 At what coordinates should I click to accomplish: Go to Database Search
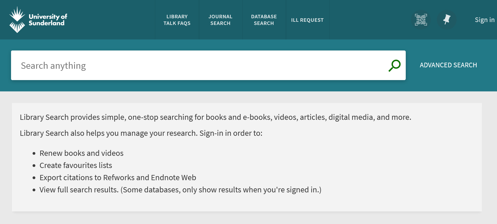click(264, 20)
